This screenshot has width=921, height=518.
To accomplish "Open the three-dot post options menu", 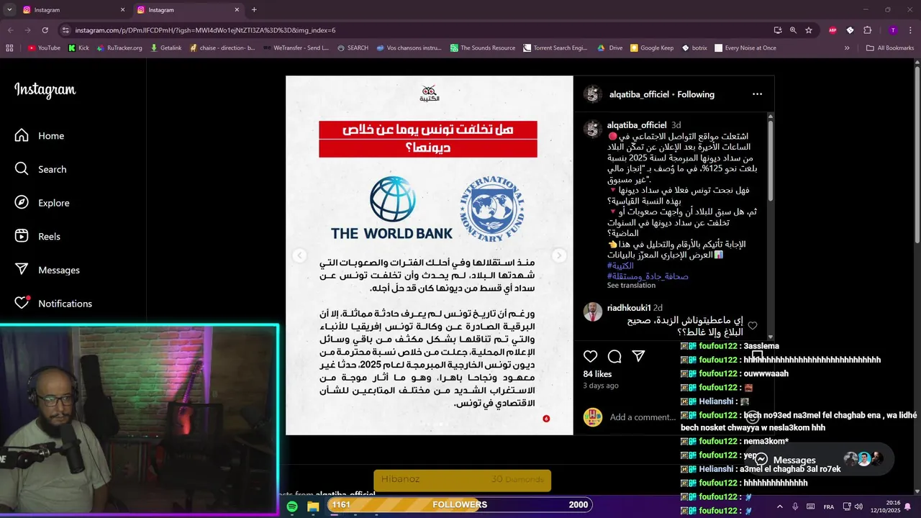I will (757, 94).
